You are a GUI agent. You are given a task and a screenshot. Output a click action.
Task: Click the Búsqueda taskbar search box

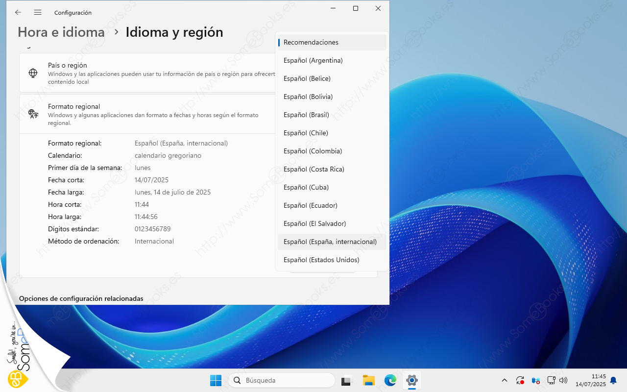click(282, 380)
